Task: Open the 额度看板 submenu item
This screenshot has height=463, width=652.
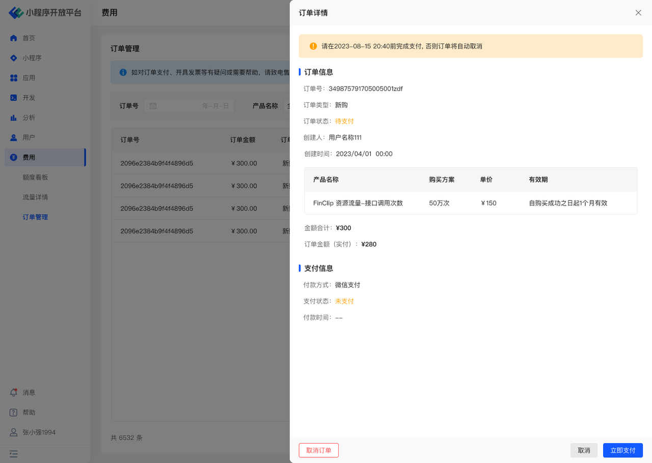Action: pos(35,177)
